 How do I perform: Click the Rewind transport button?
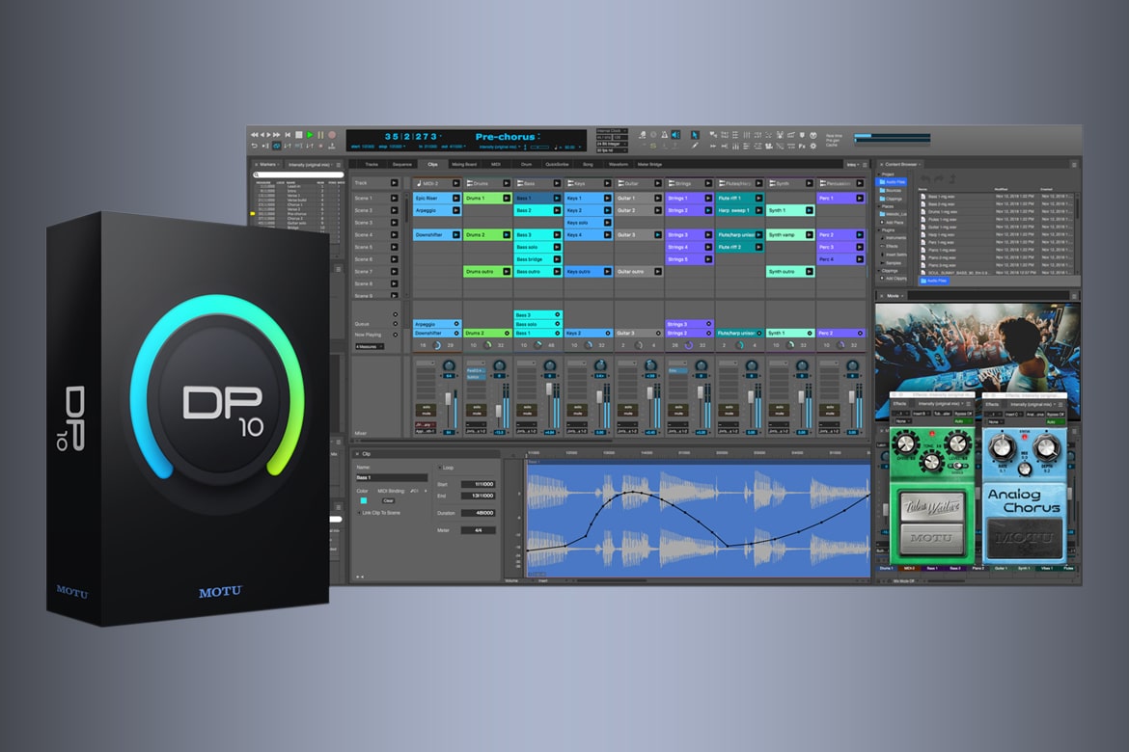pos(254,135)
